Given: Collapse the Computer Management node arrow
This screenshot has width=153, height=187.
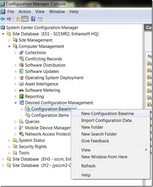Looking at the screenshot, I should point(9,46).
